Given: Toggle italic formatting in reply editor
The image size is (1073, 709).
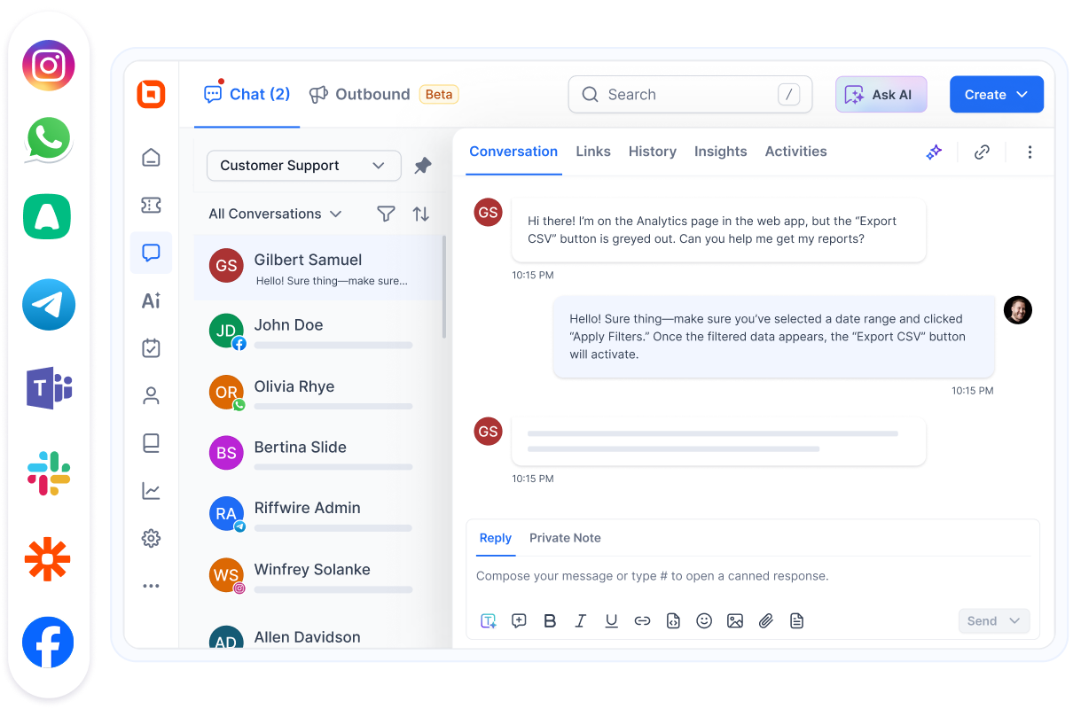Looking at the screenshot, I should [x=580, y=621].
